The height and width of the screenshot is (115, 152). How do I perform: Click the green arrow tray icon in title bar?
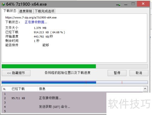118,5
